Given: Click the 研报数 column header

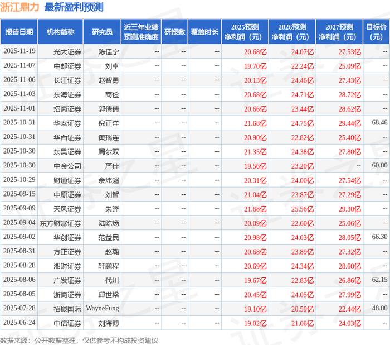Looking at the screenshot, I should click(174, 32).
